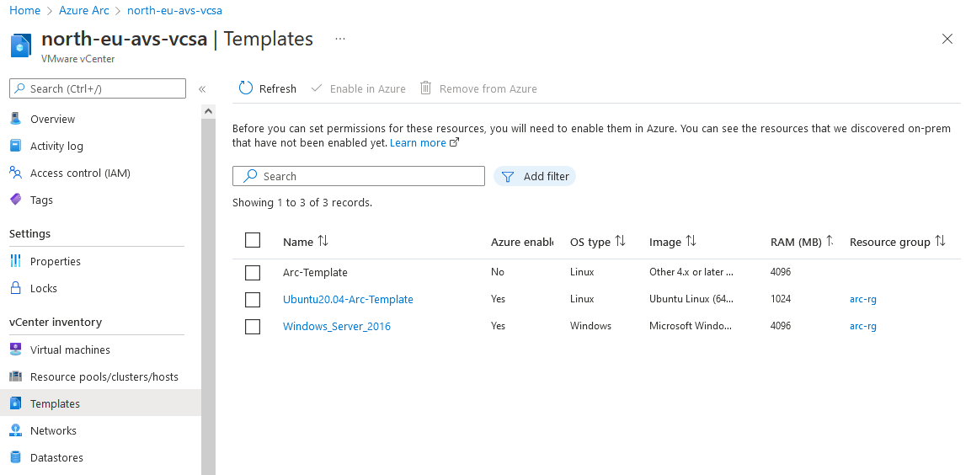
Task: Go to Azure Arc breadcrumb
Action: pyautogui.click(x=83, y=11)
